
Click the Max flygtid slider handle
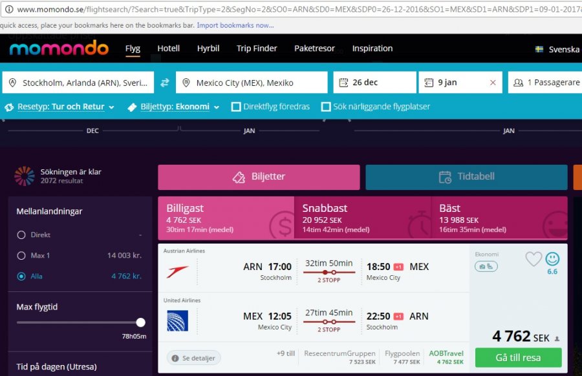click(x=140, y=322)
